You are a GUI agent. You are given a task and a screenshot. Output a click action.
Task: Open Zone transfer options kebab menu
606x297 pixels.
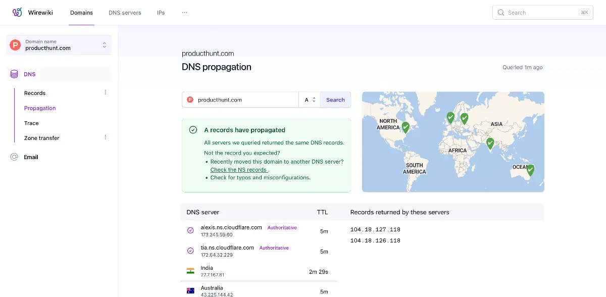coord(106,137)
